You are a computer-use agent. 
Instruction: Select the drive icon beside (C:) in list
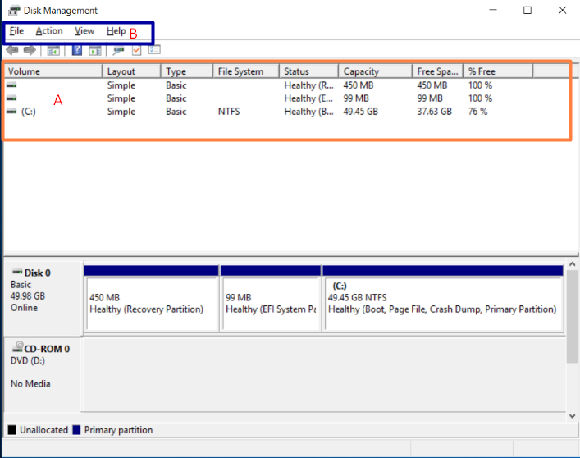(x=11, y=112)
